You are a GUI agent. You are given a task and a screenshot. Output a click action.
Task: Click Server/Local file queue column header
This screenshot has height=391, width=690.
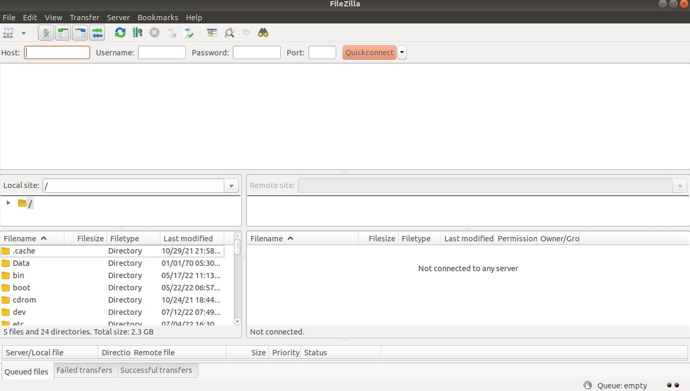[51, 352]
